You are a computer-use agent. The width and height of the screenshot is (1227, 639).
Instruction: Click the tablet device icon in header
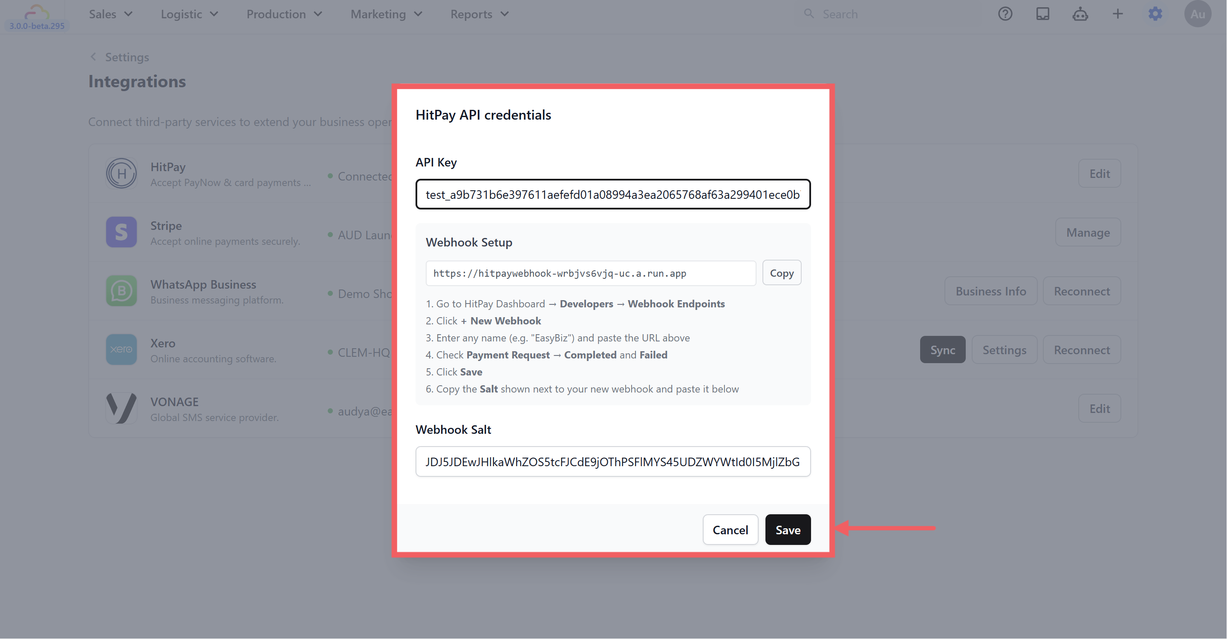1042,14
